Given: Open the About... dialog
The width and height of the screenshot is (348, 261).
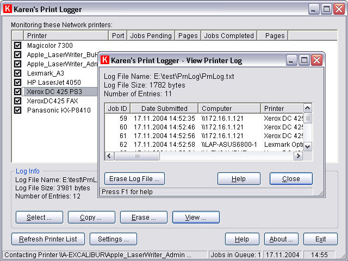Looking at the screenshot, I should [281, 239].
